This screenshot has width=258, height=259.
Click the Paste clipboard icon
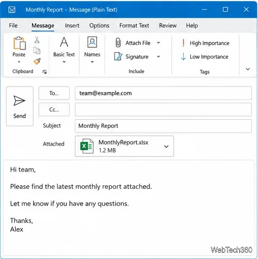[x=19, y=43]
